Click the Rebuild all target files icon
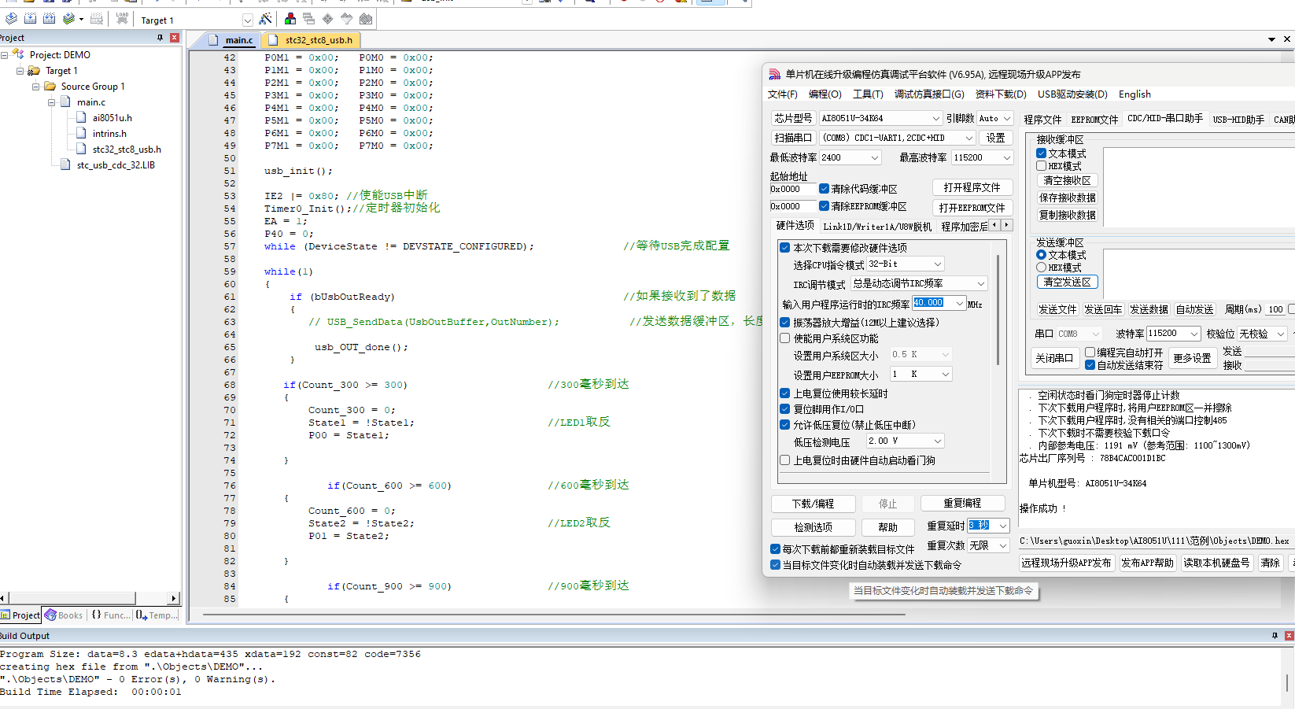The height and width of the screenshot is (709, 1295). (49, 18)
